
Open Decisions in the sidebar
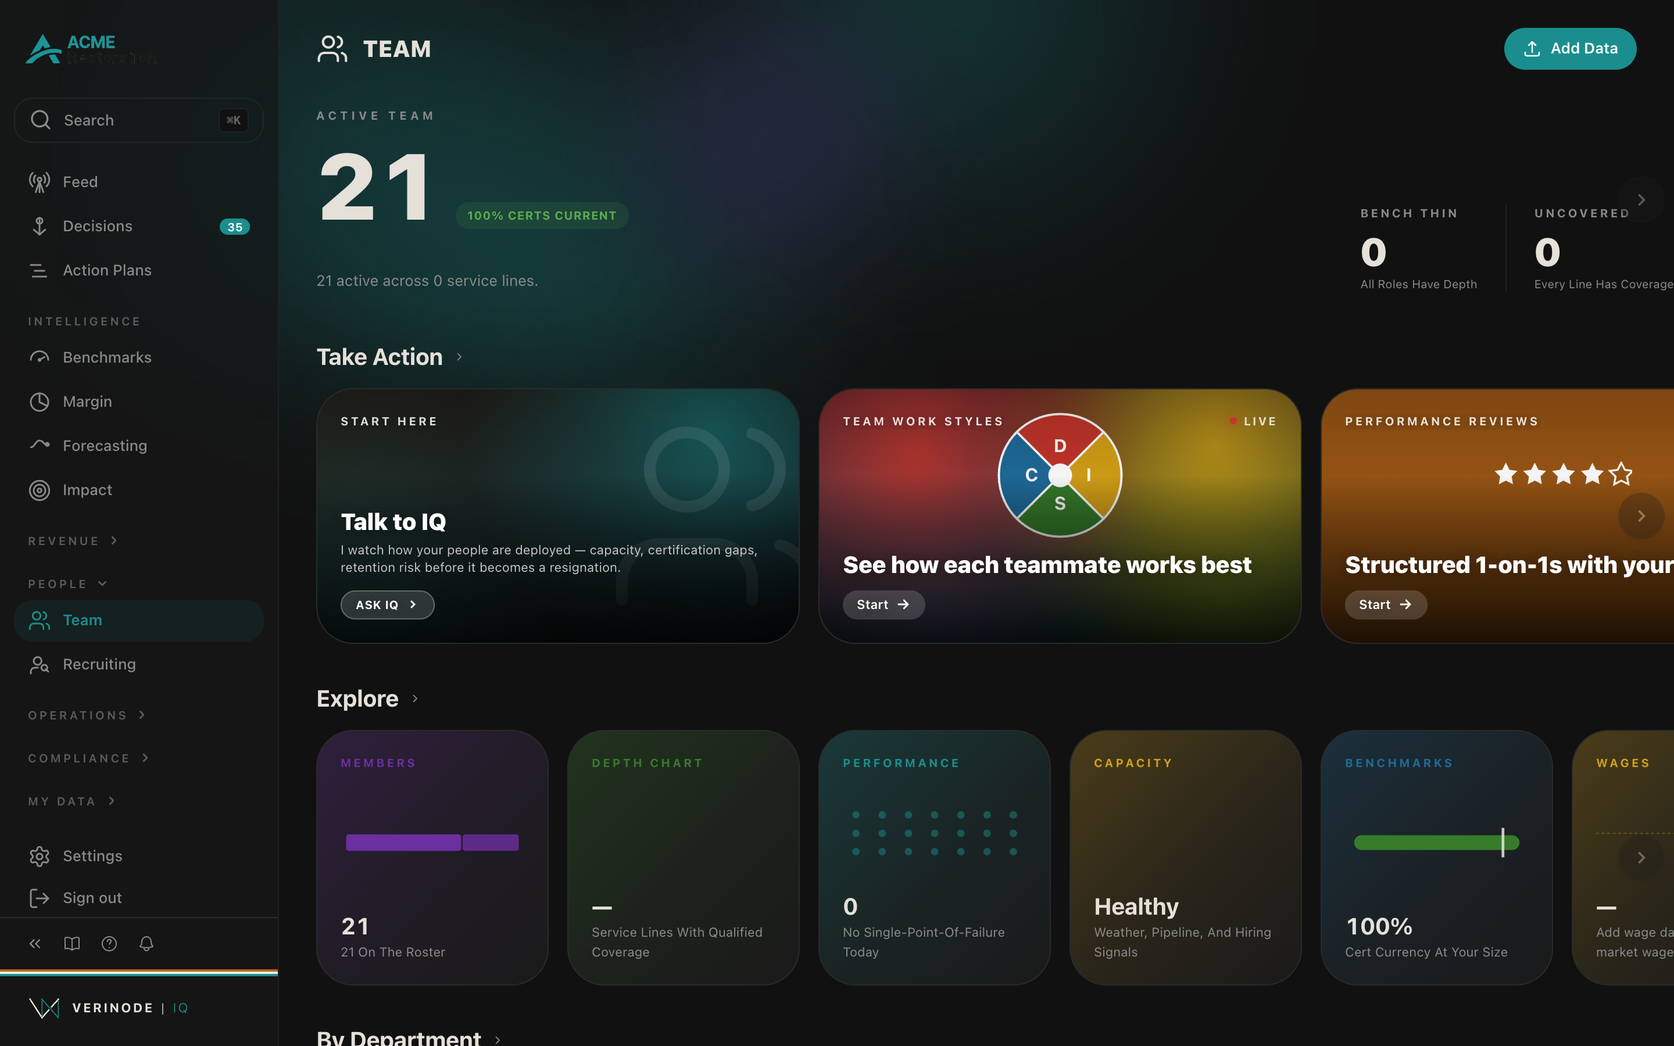(x=138, y=226)
